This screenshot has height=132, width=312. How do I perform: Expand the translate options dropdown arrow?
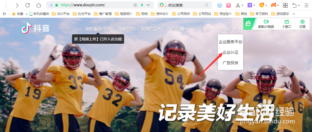tap(254, 5)
